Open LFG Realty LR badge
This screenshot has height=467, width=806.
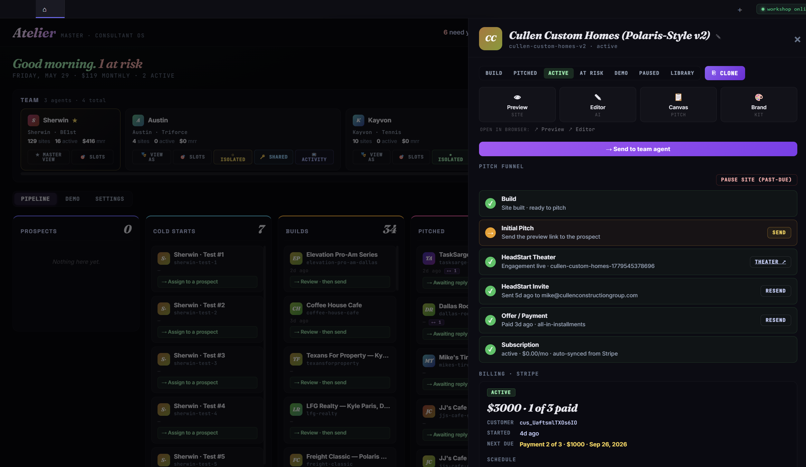296,409
